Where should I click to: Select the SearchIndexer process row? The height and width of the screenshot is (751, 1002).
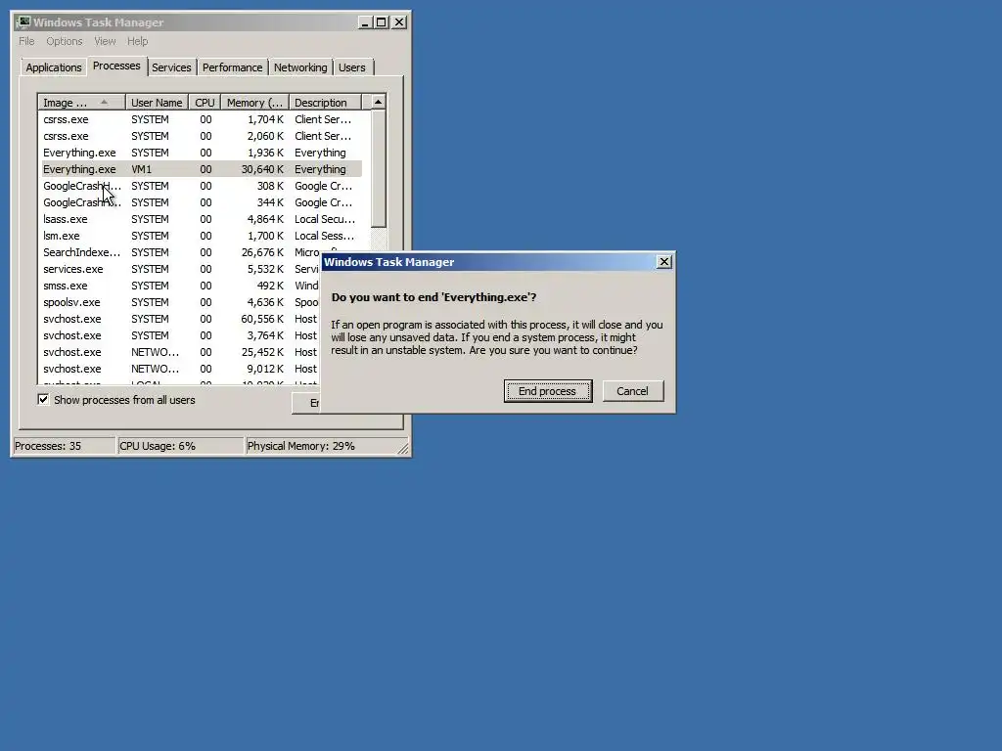click(180, 252)
